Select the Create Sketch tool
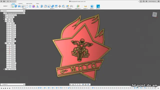Viewport: 160px width, 90px height. [x=12, y=6]
